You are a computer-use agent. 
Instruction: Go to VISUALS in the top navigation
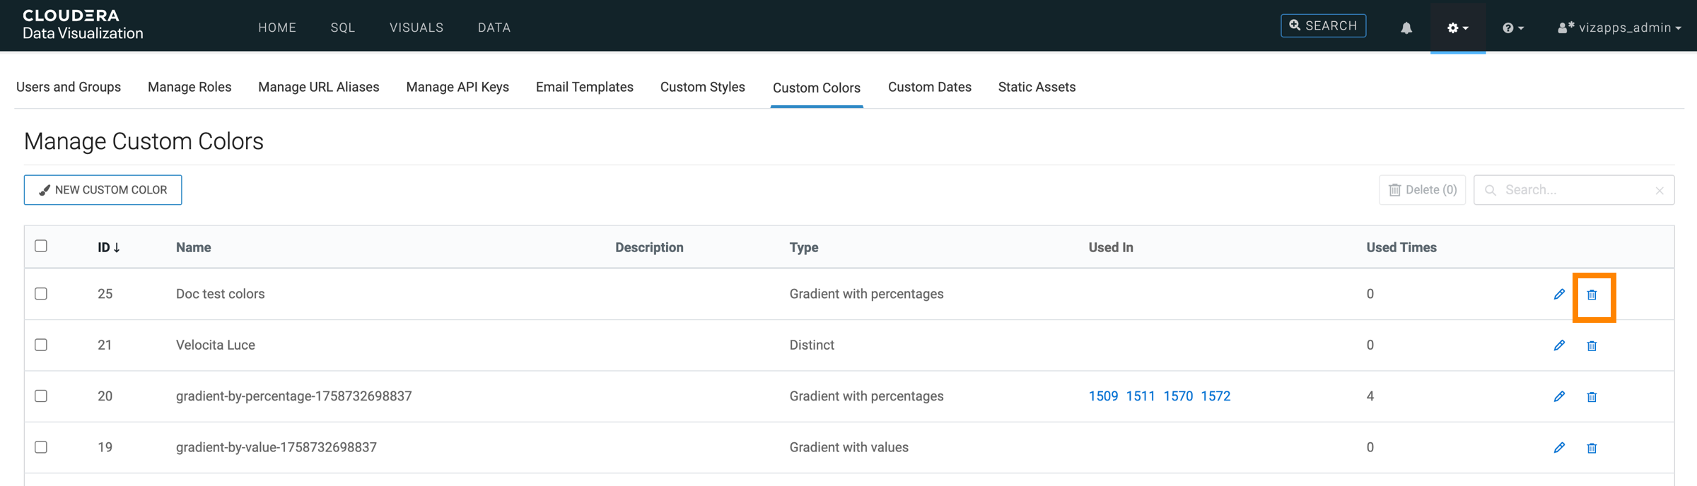(x=416, y=28)
